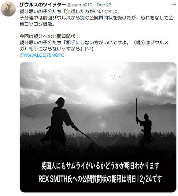Click the flock of birds in sky
This screenshot has width=178, height=196.
point(112,77)
